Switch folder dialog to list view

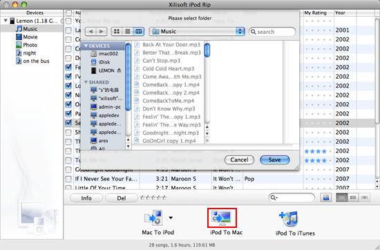(128, 31)
